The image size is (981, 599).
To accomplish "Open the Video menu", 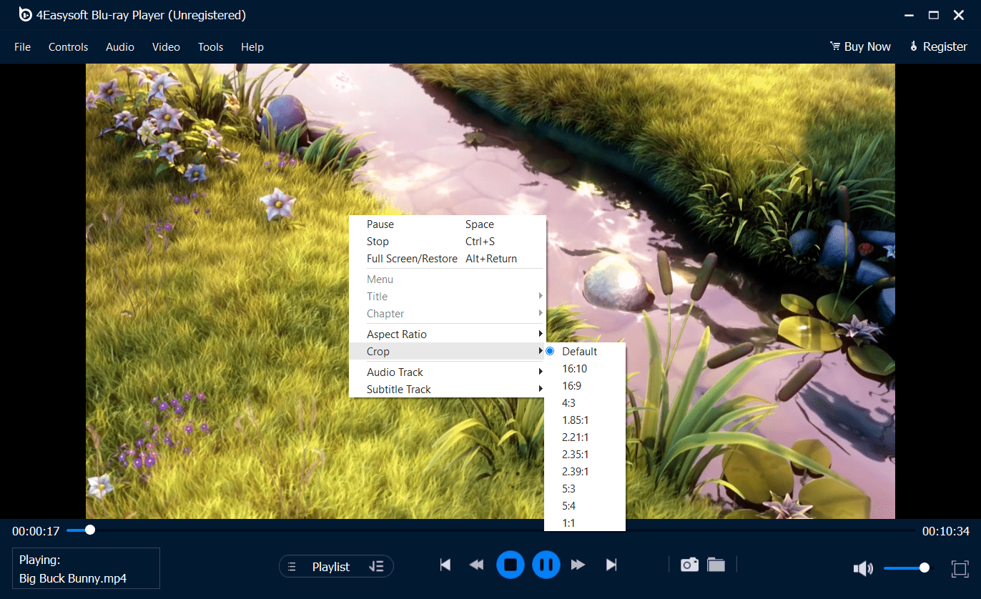I will tap(166, 46).
